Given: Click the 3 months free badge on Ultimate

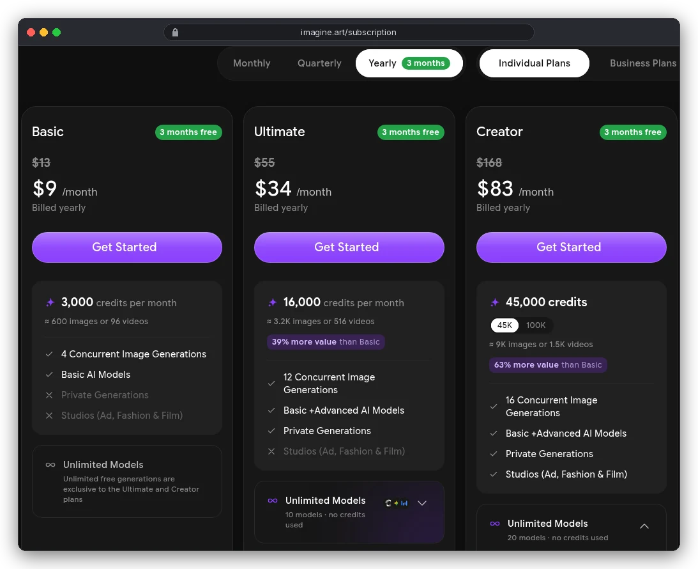Looking at the screenshot, I should pos(411,132).
